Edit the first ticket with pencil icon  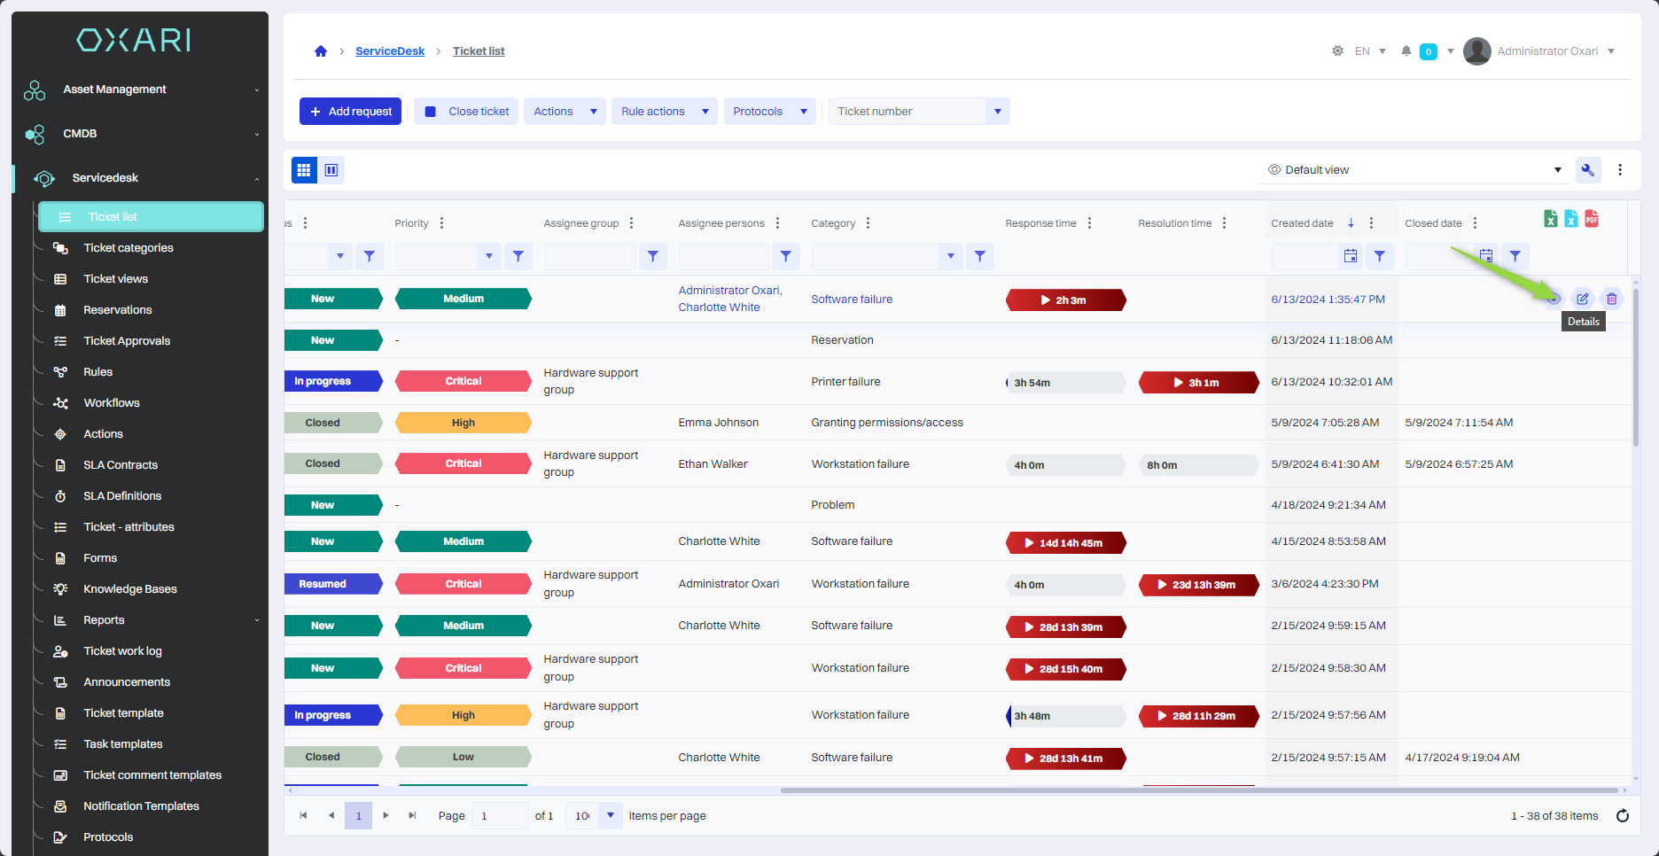coord(1582,299)
